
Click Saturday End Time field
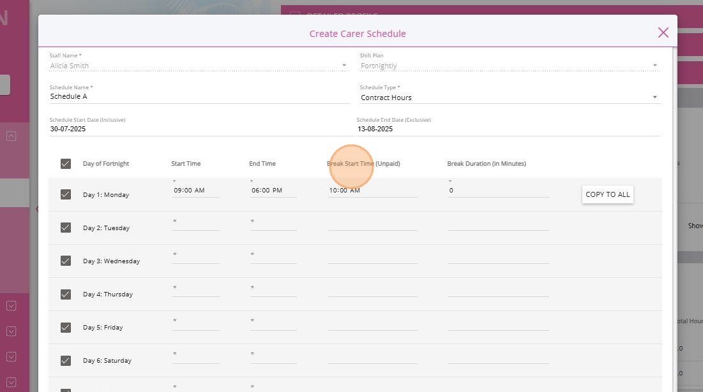tap(273, 357)
